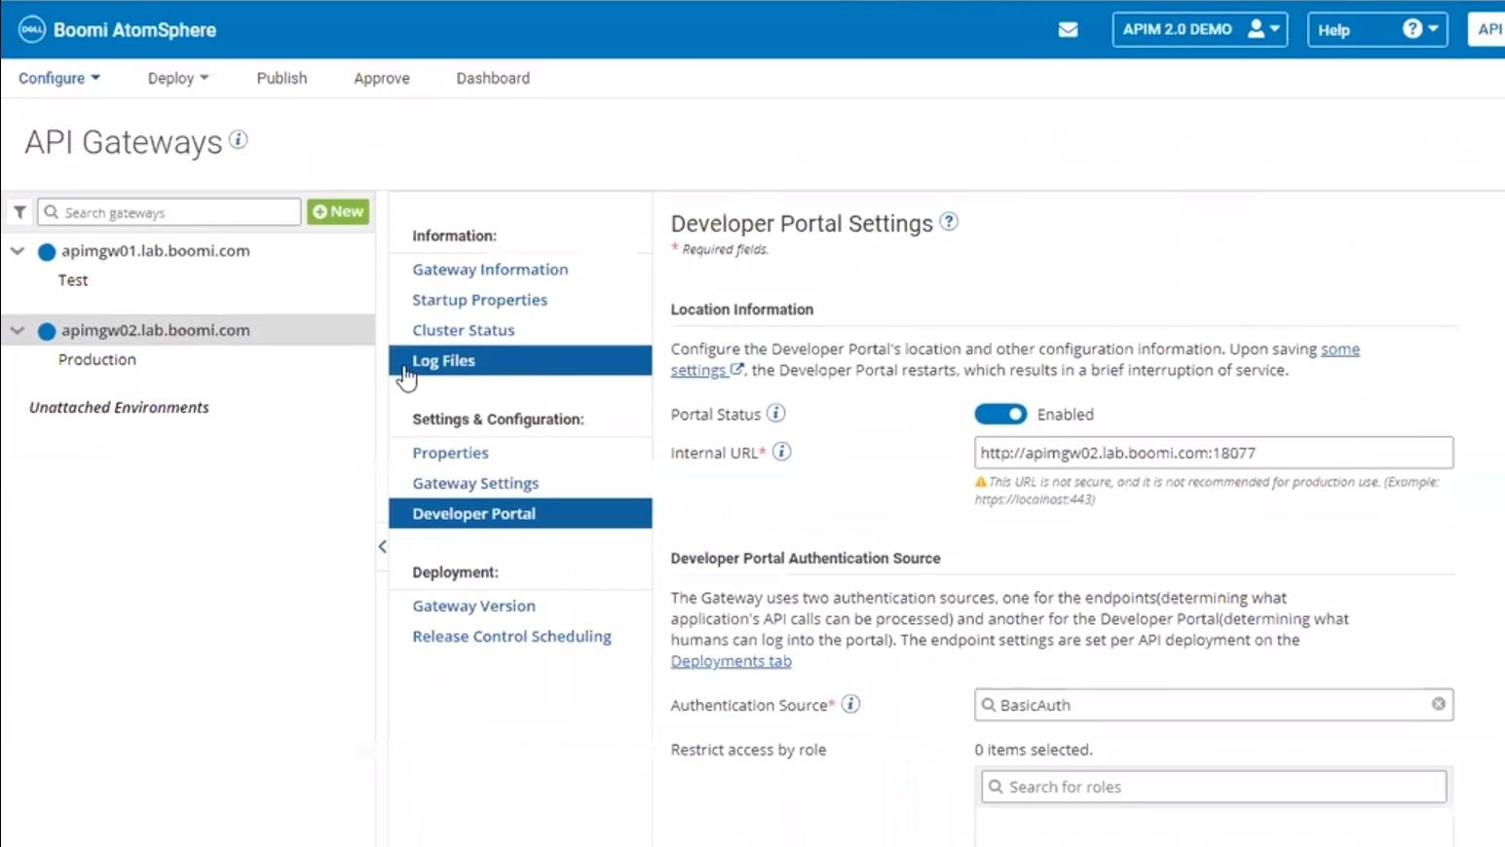Open Gateway Settings page
This screenshot has width=1505, height=847.
tap(475, 483)
